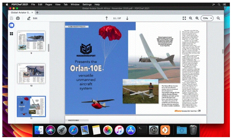
Task: Open the Tab menu
Action: 65,4
